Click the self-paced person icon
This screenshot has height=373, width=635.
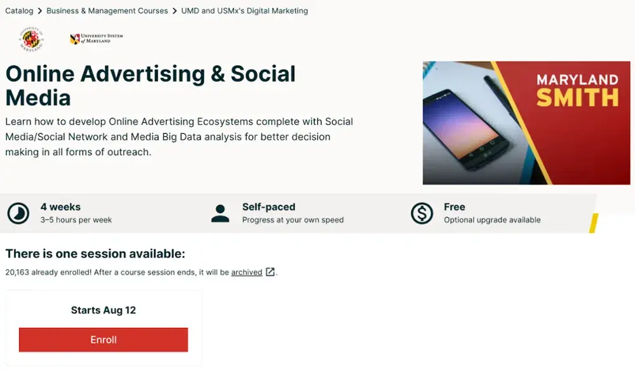pos(220,213)
